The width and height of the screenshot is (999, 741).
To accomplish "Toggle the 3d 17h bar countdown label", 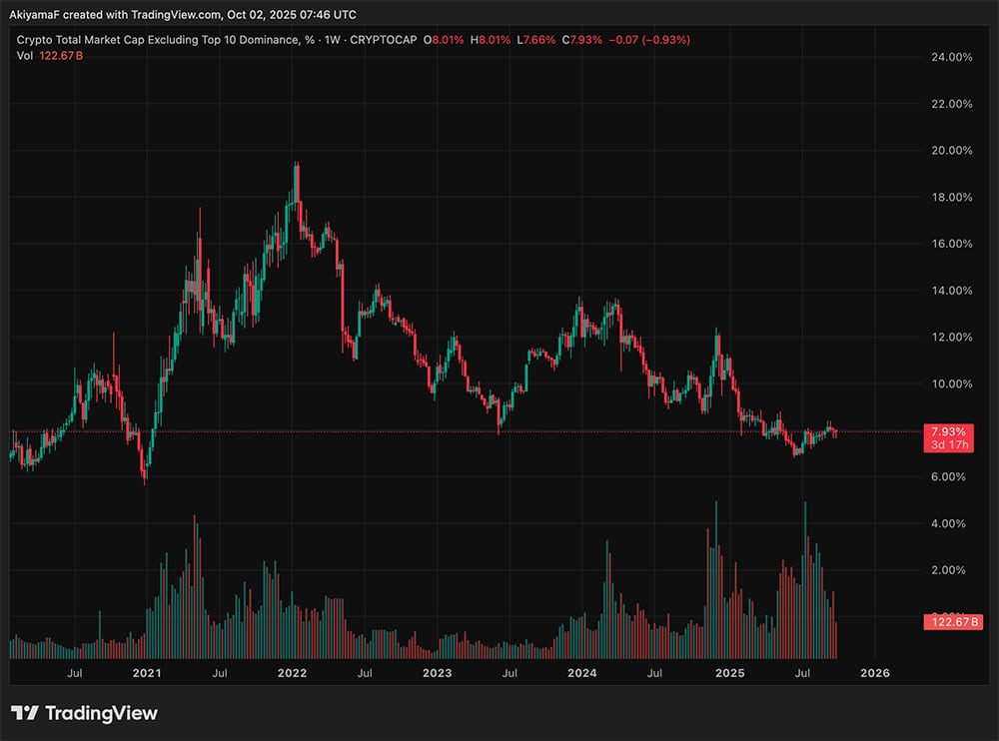I will (950, 442).
